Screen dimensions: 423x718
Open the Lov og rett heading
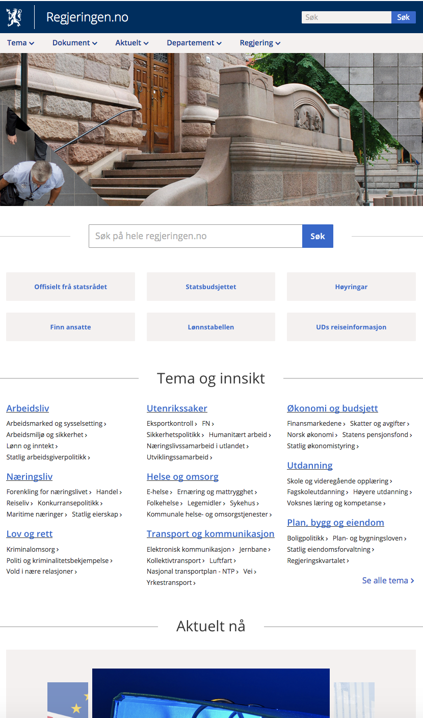point(30,534)
